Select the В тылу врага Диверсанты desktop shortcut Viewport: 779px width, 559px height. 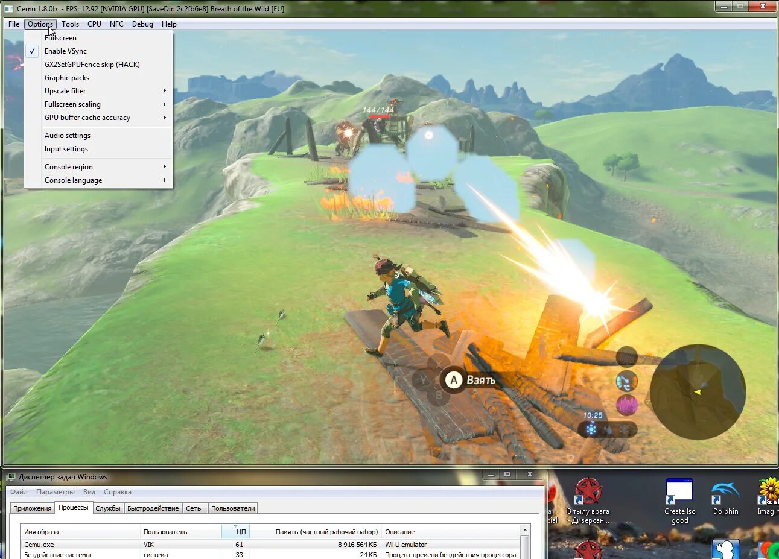588,500
